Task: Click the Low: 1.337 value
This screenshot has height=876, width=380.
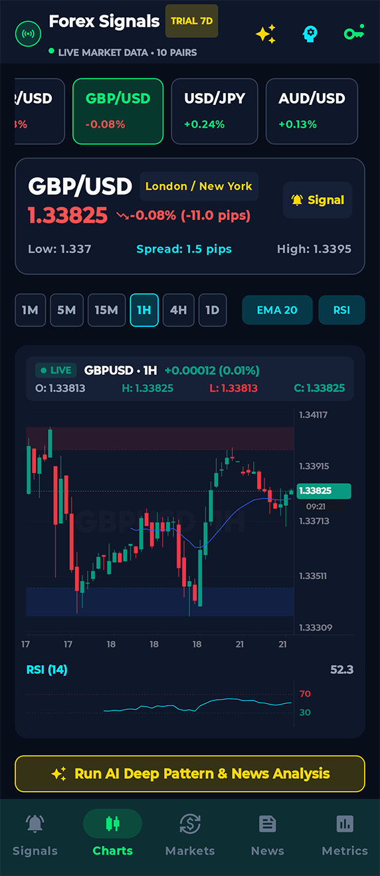Action: tap(60, 249)
